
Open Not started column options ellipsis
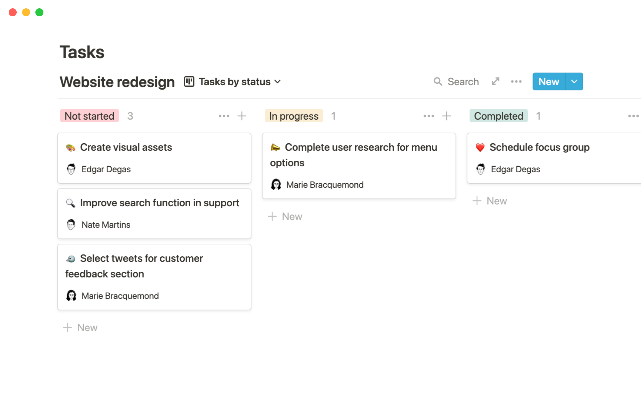[x=224, y=116]
